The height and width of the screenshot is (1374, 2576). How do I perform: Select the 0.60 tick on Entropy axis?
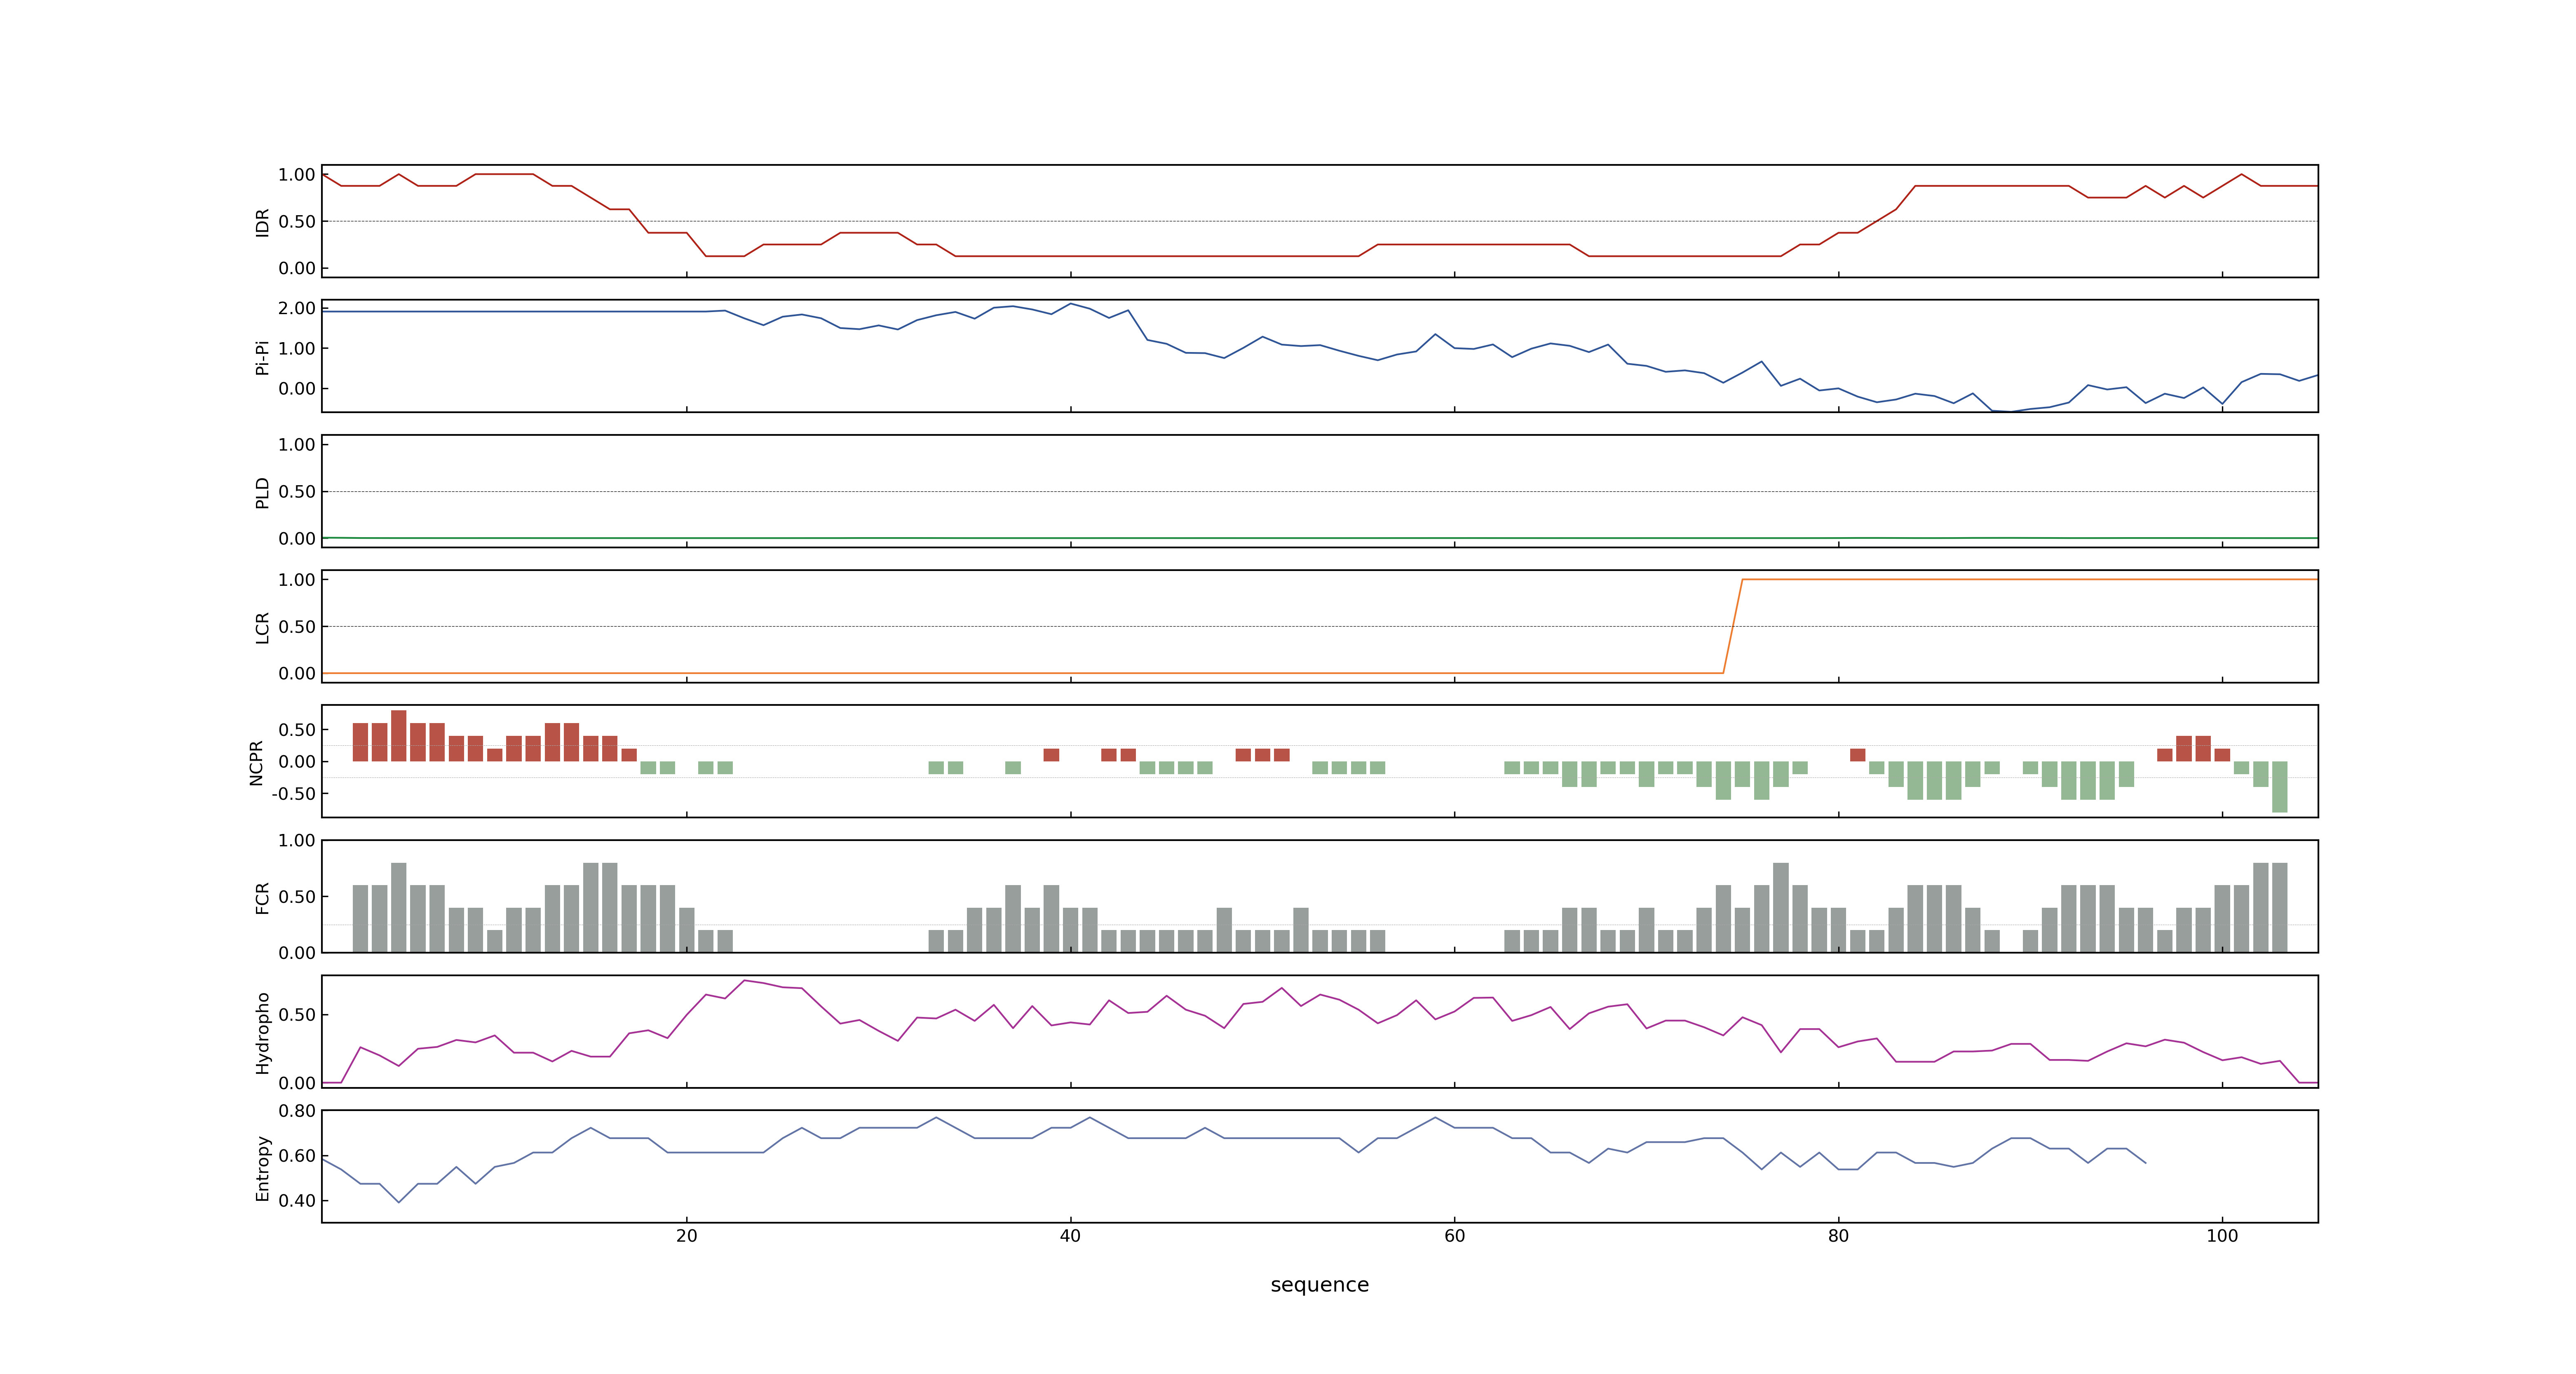(297, 1155)
